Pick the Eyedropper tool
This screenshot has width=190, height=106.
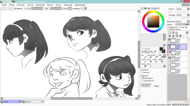pos(155,52)
